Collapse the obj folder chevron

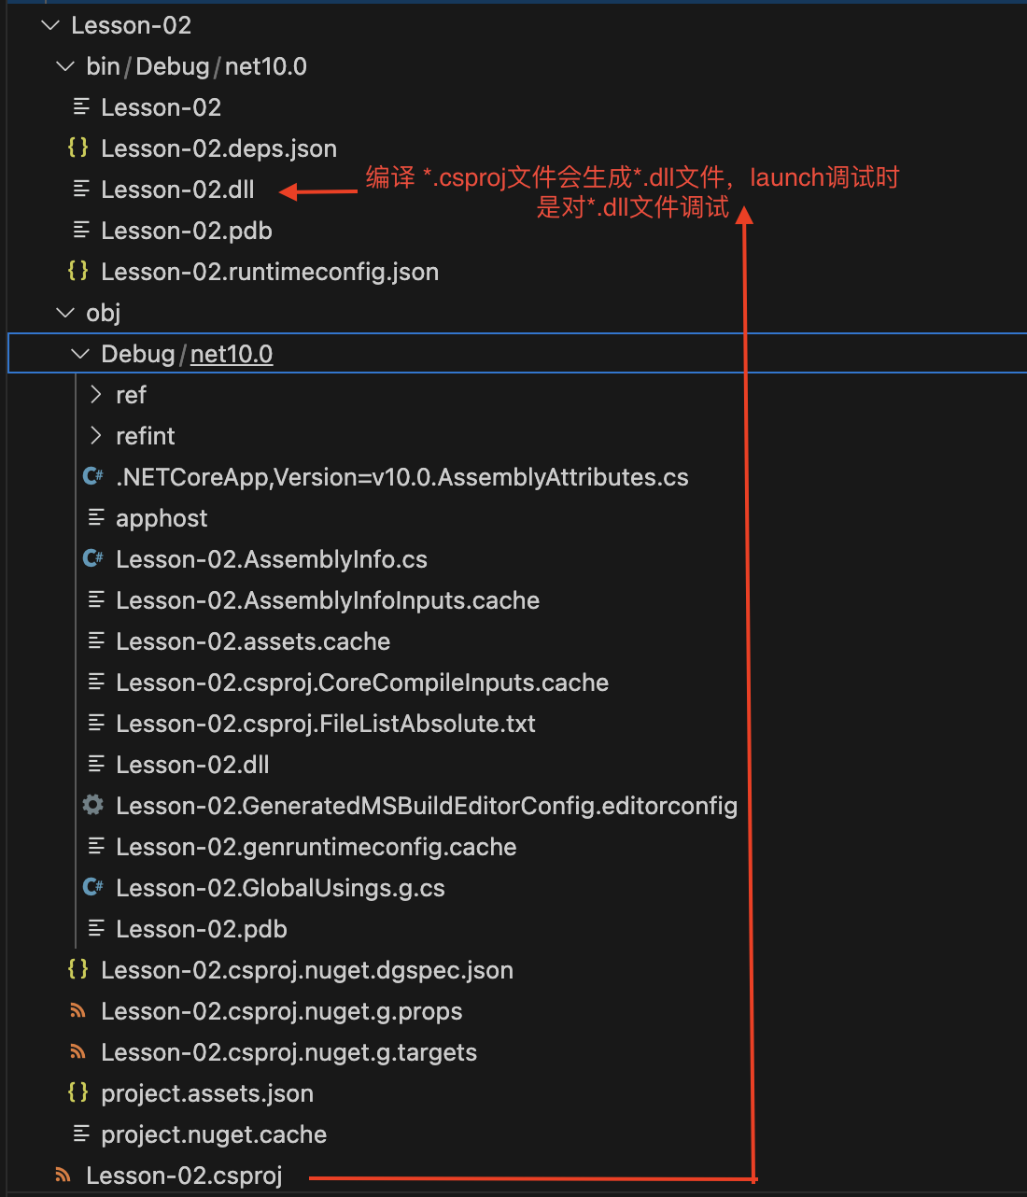coord(65,313)
